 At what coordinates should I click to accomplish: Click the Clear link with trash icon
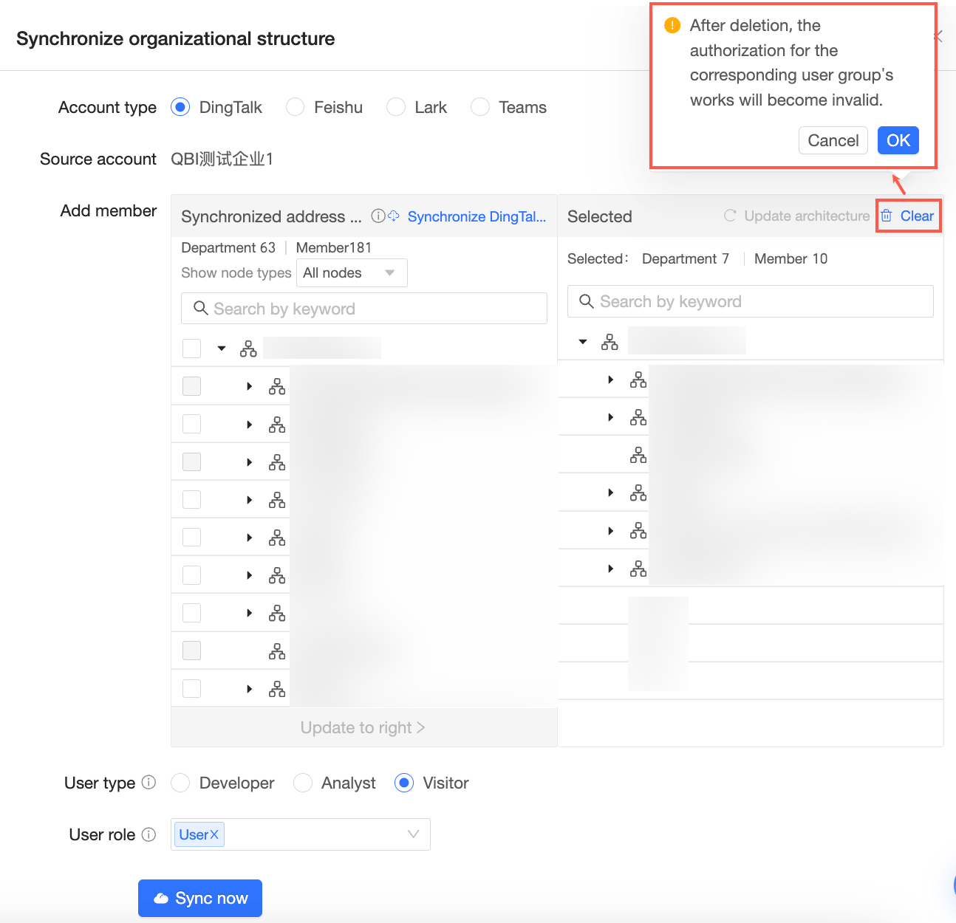(x=908, y=216)
